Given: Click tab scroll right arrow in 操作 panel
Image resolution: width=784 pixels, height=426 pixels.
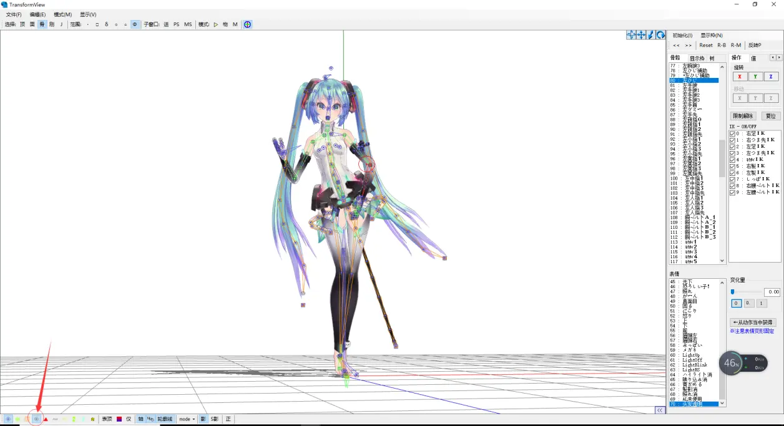Looking at the screenshot, I should [778, 57].
